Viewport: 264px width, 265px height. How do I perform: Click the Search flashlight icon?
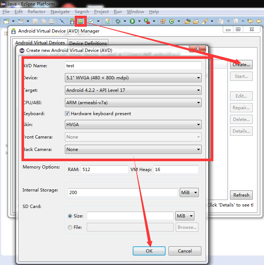tap(205, 21)
